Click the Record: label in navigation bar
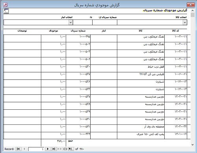Image resolution: width=197 pixels, height=153 pixels. click(x=9, y=149)
